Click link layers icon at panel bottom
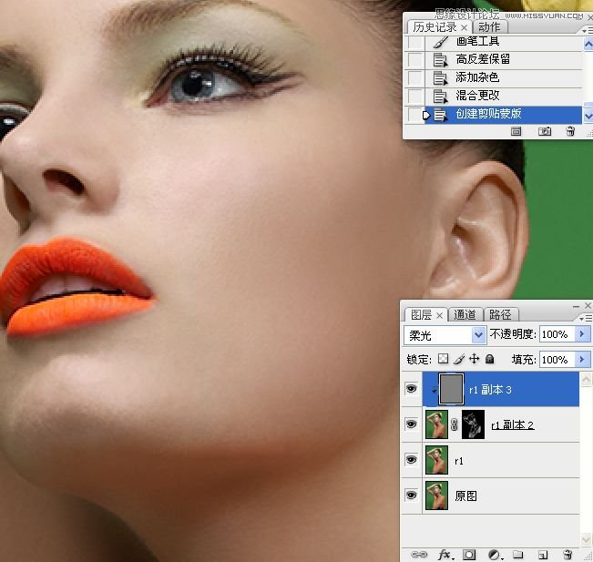 (x=419, y=555)
